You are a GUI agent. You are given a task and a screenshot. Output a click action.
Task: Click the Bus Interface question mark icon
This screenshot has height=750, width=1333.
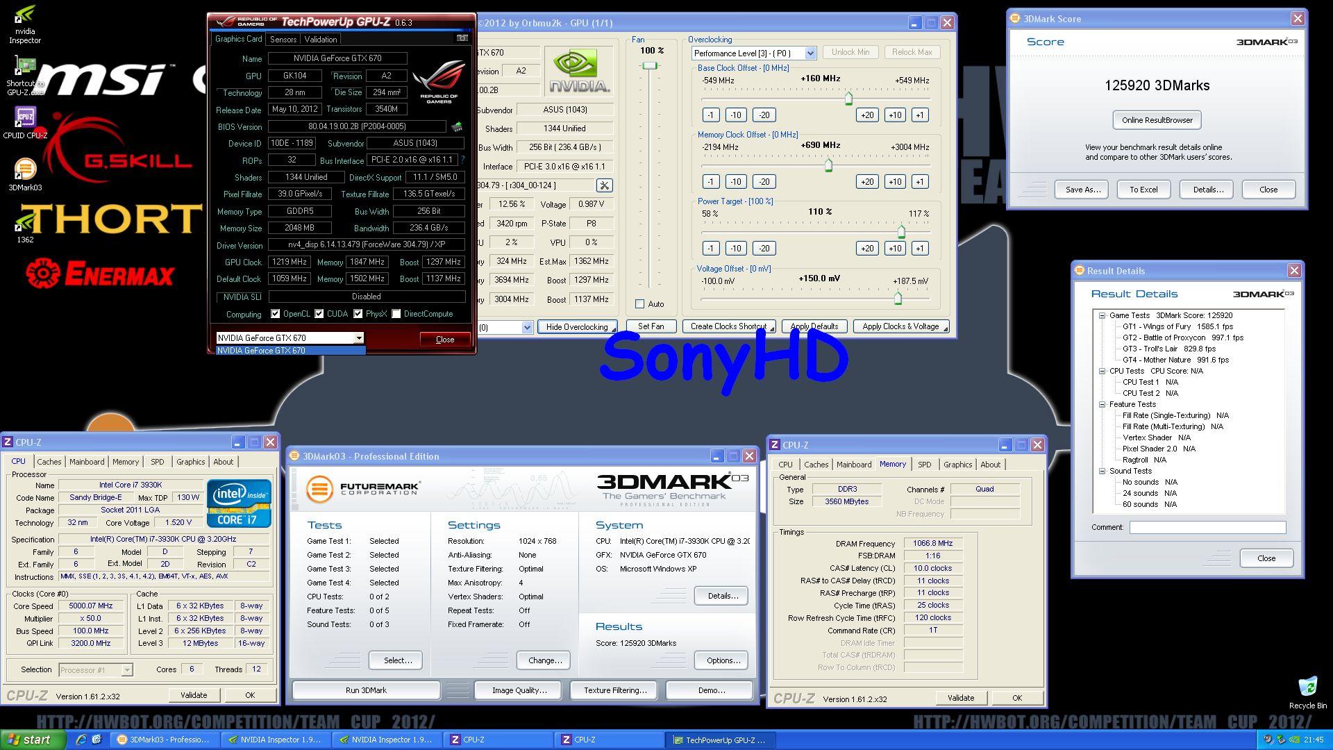(x=463, y=160)
